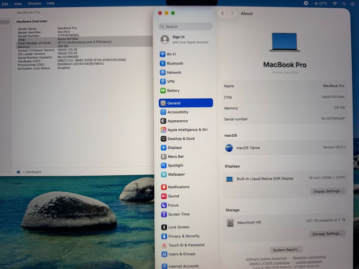Click the Display Settings button
Screen dimensions: 359x269
pos(327,191)
